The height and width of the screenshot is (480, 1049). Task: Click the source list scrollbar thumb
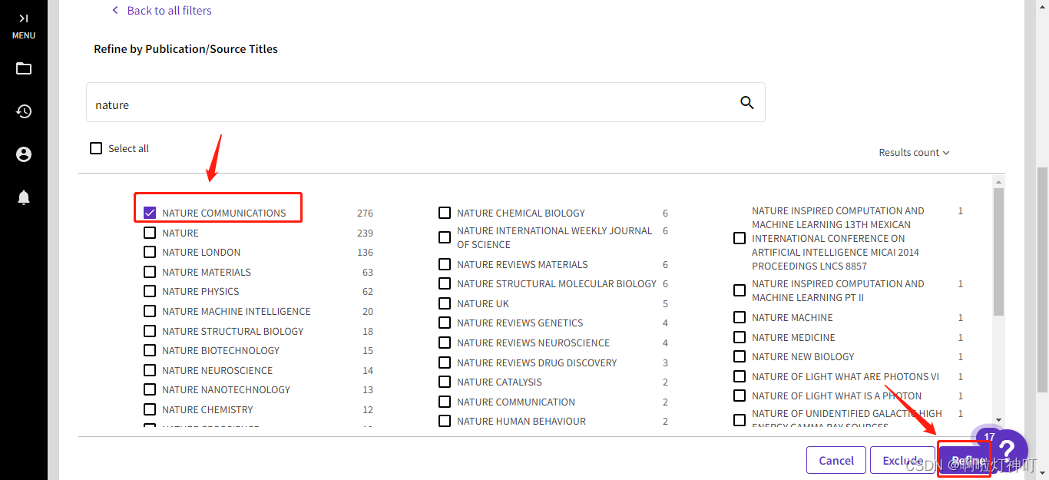998,252
